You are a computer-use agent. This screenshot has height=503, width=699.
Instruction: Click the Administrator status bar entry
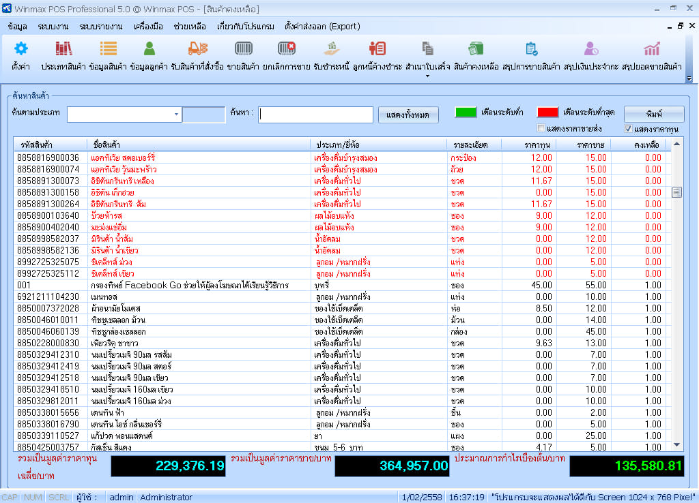167,498
